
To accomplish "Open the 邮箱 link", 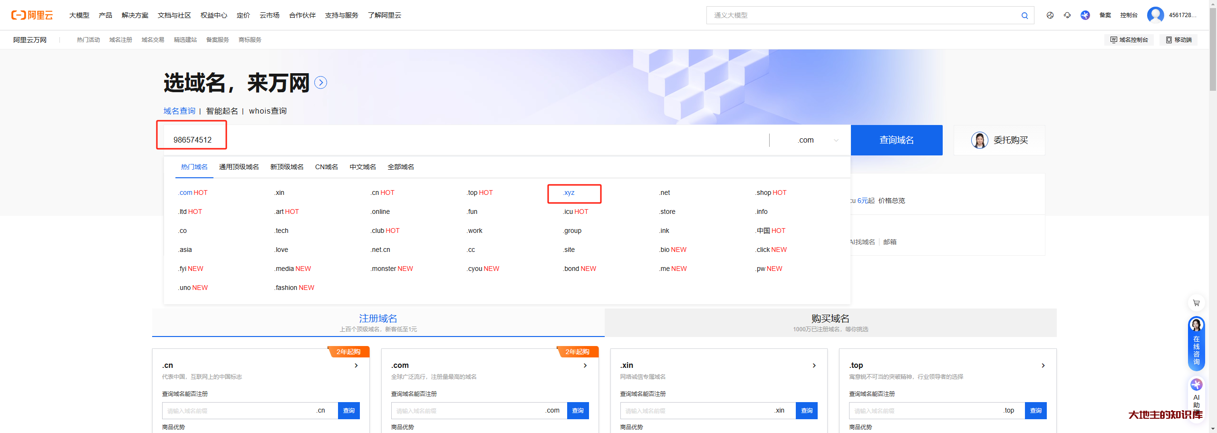I will [890, 242].
